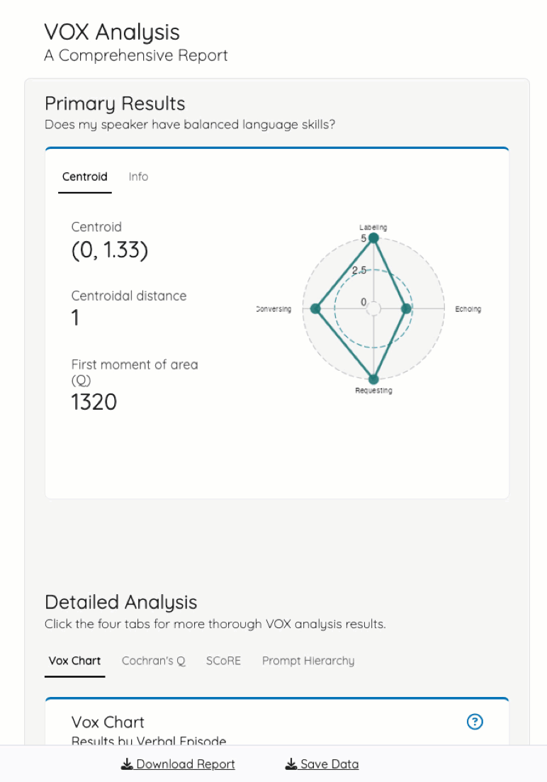Open the Vox Chart help question mark
This screenshot has width=547, height=782.
coord(475,722)
